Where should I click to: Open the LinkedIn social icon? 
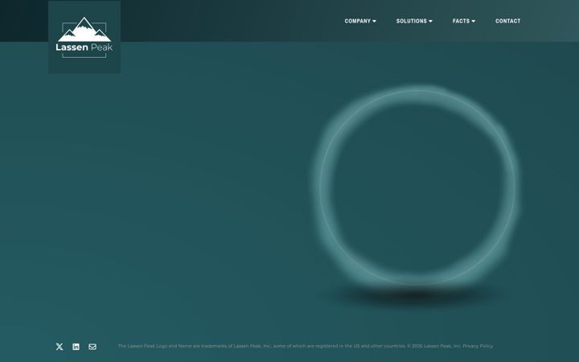(x=76, y=347)
